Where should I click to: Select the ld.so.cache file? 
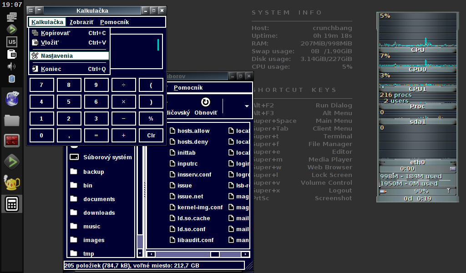[x=190, y=218]
